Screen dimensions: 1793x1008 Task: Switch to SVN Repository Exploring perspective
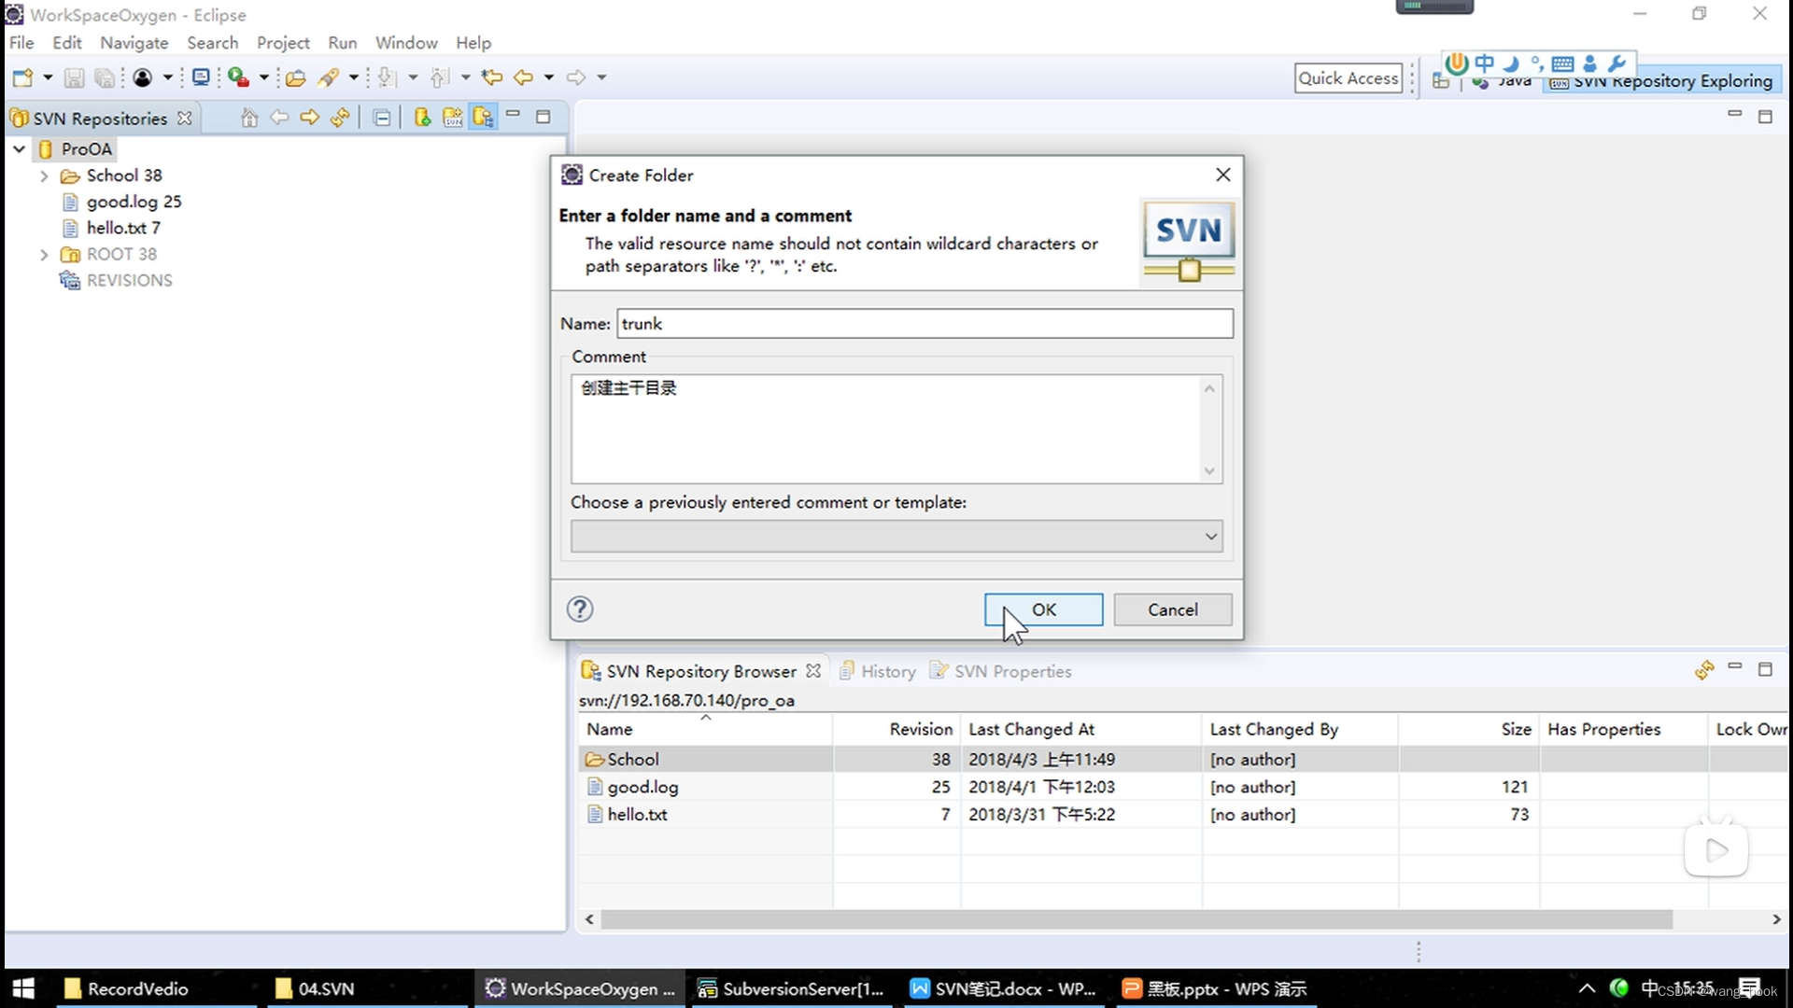pyautogui.click(x=1662, y=81)
